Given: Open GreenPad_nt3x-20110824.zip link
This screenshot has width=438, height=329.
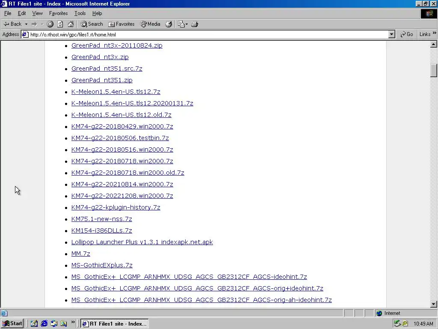Looking at the screenshot, I should point(117,45).
